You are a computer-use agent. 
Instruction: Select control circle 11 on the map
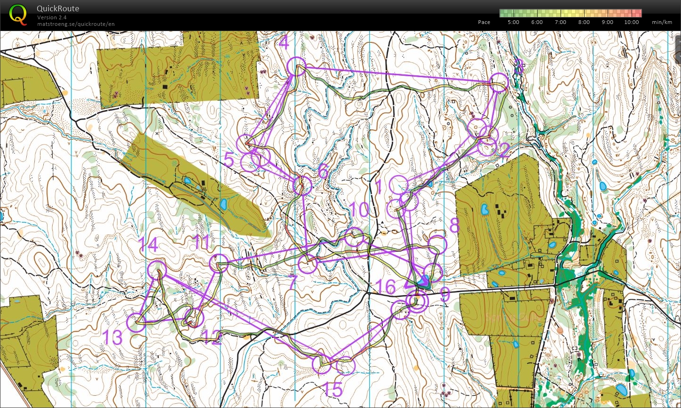(219, 264)
